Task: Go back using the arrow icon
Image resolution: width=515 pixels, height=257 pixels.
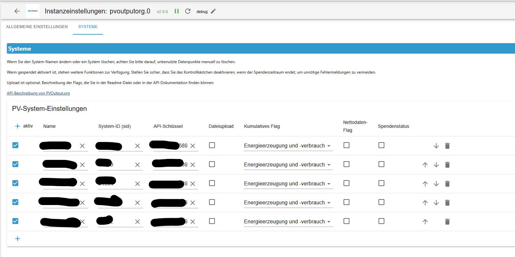Action: tap(17, 11)
